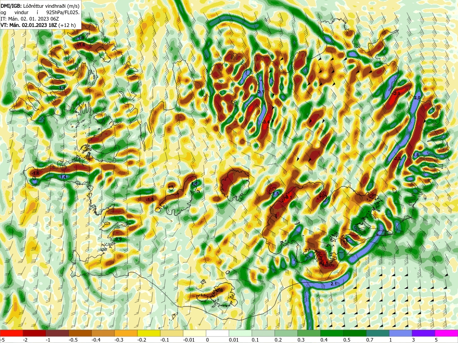
Task: Select the brown swatch between -0.5 and -0.4
Action: coord(80,333)
